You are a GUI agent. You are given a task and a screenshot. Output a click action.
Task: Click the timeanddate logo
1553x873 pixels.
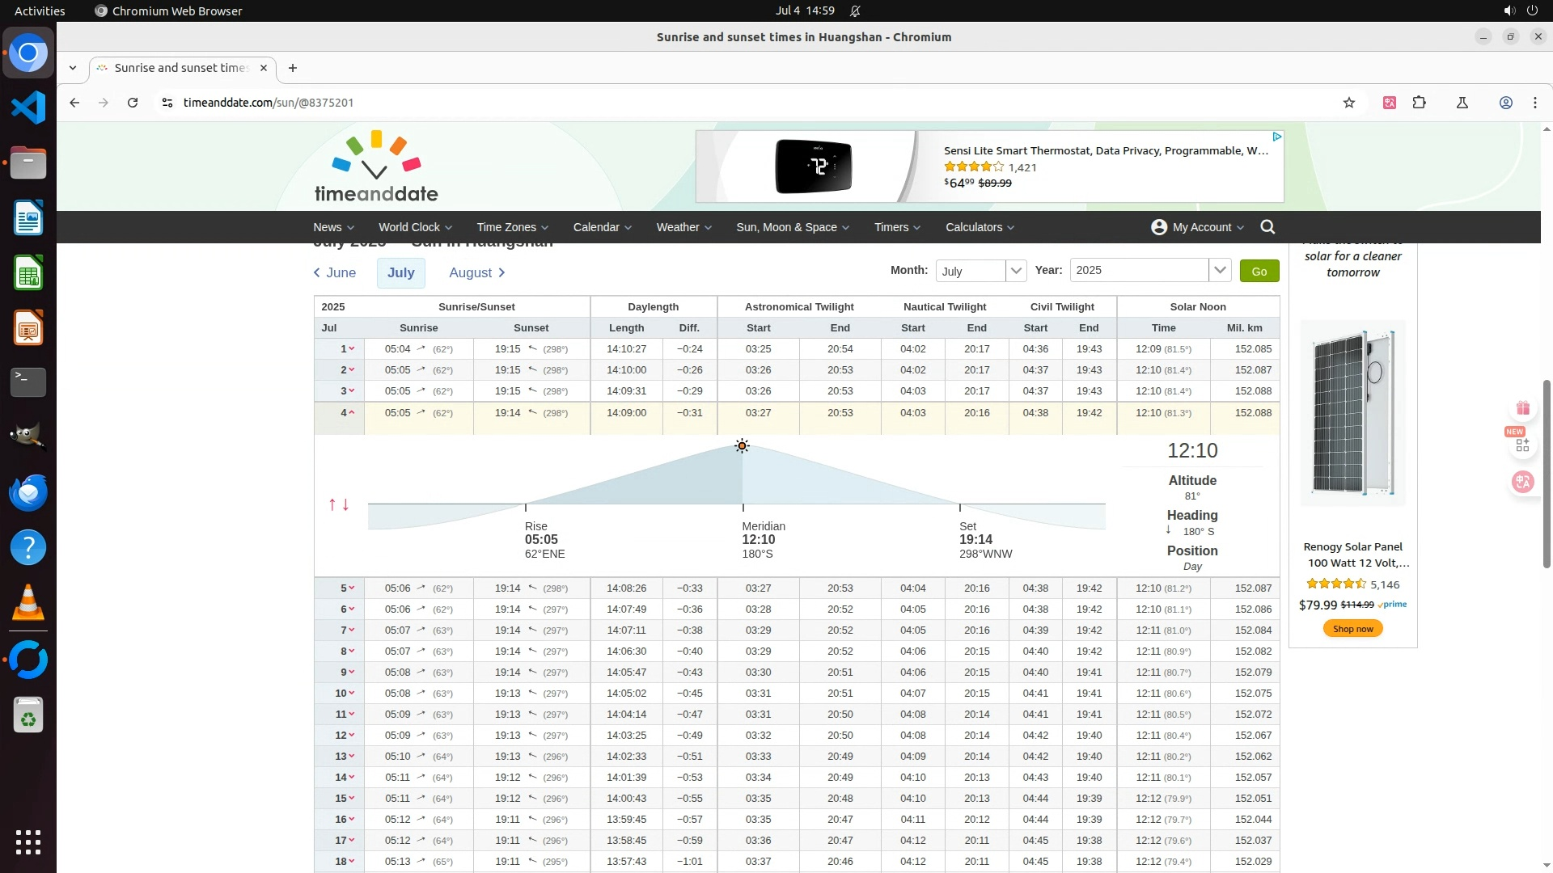coord(376,167)
